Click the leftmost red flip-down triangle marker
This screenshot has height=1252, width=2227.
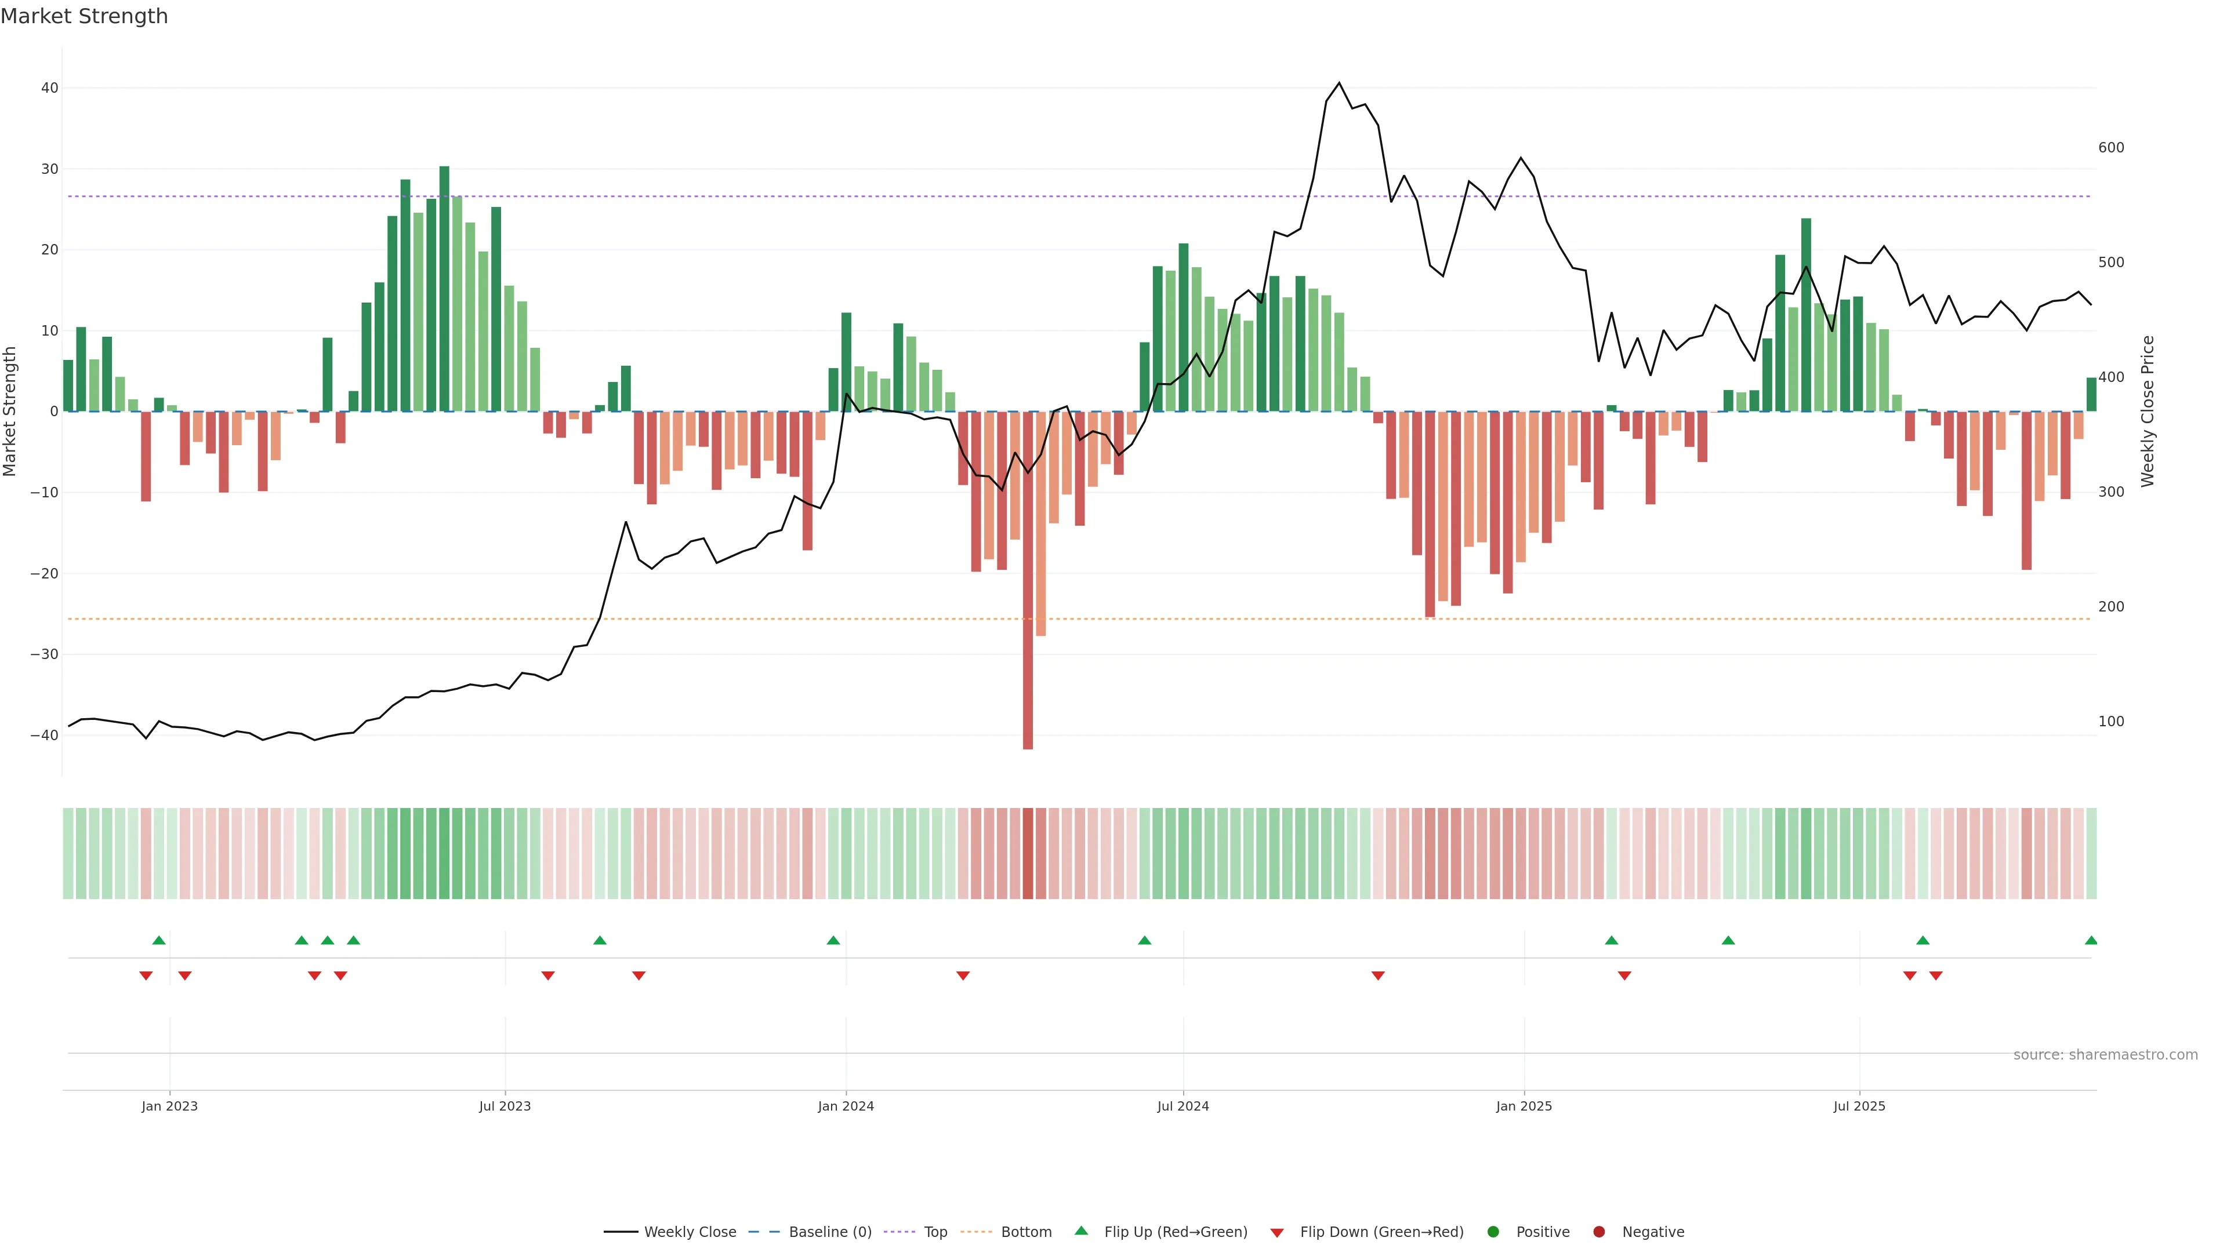[x=146, y=976]
